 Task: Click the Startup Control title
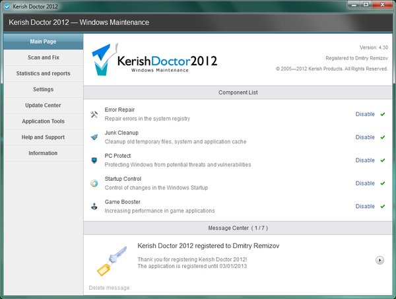123,179
